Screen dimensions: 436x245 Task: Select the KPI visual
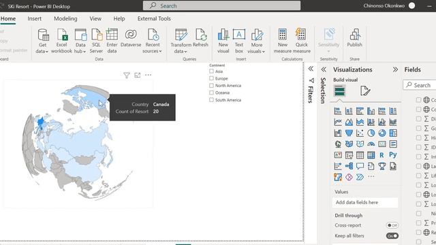338,155
